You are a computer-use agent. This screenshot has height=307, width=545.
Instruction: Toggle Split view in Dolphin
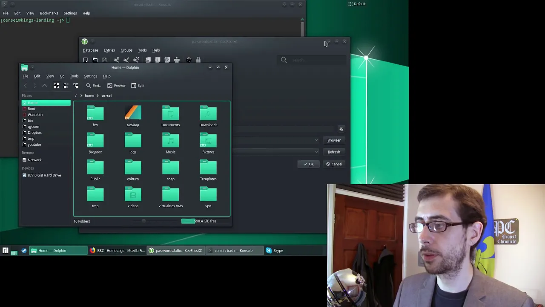[138, 85]
